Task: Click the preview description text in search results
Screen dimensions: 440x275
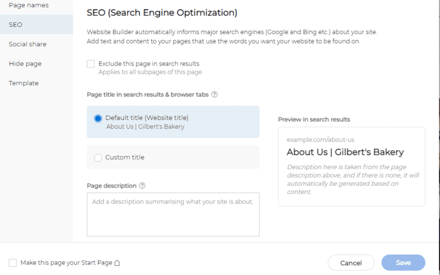Action: [x=353, y=180]
